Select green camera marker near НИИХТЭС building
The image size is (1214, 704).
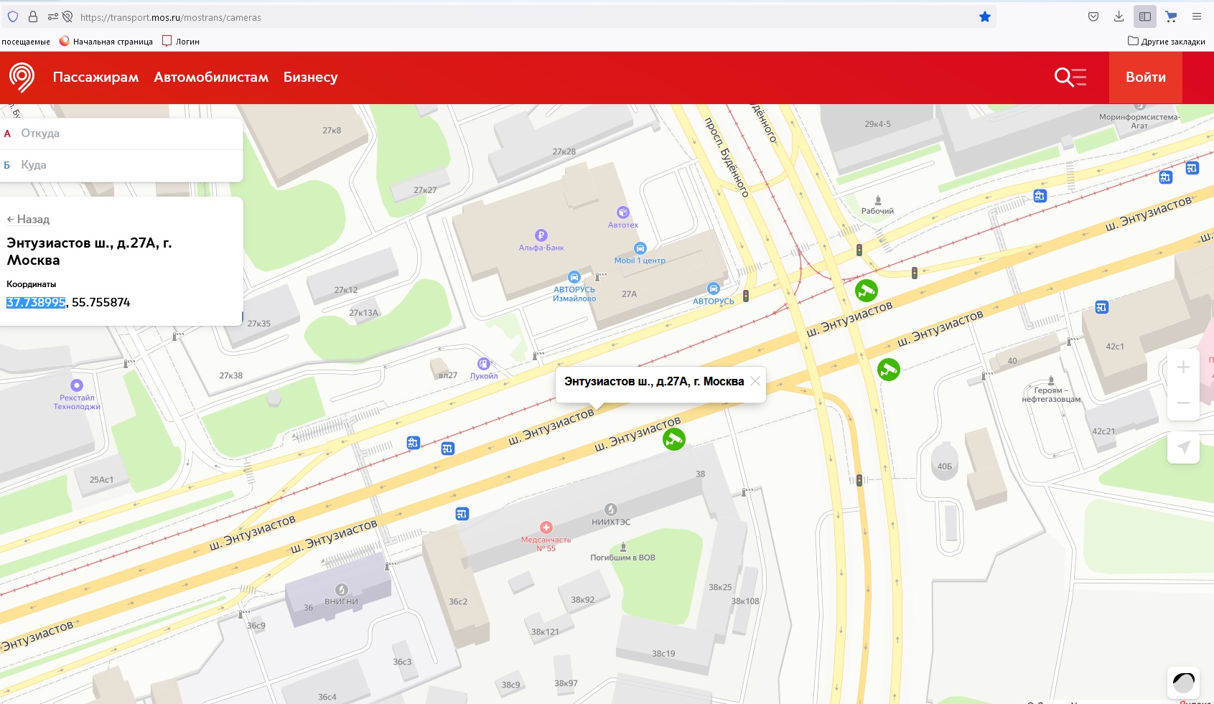673,439
